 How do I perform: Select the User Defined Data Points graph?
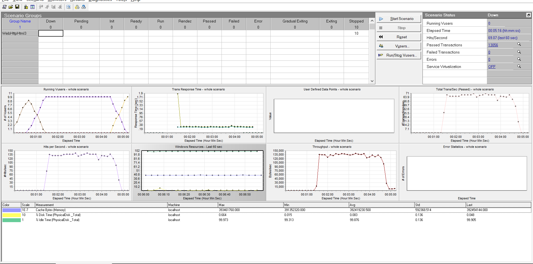pyautogui.click(x=333, y=115)
